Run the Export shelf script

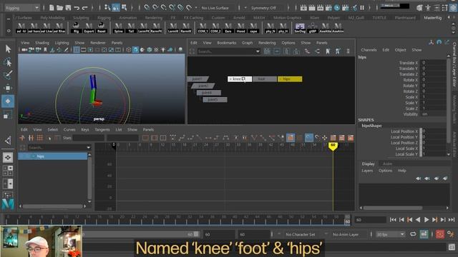click(x=89, y=28)
